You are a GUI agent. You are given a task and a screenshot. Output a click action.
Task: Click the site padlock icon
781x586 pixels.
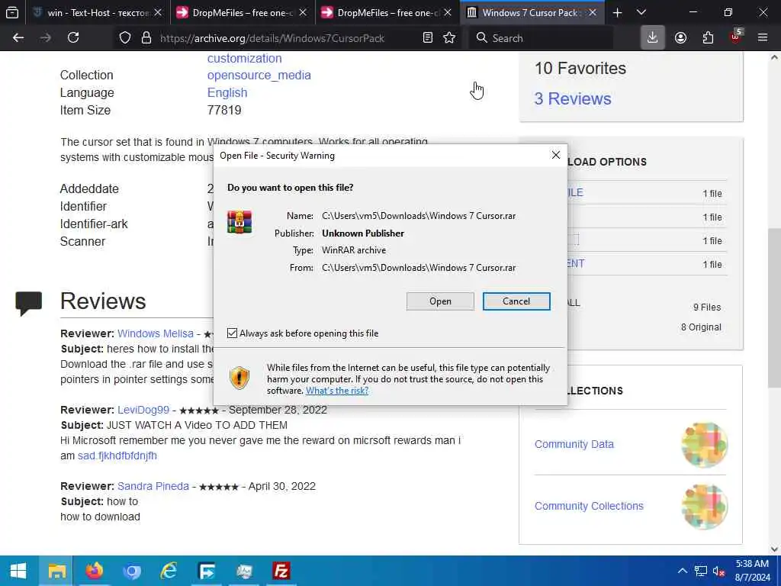[x=146, y=38]
